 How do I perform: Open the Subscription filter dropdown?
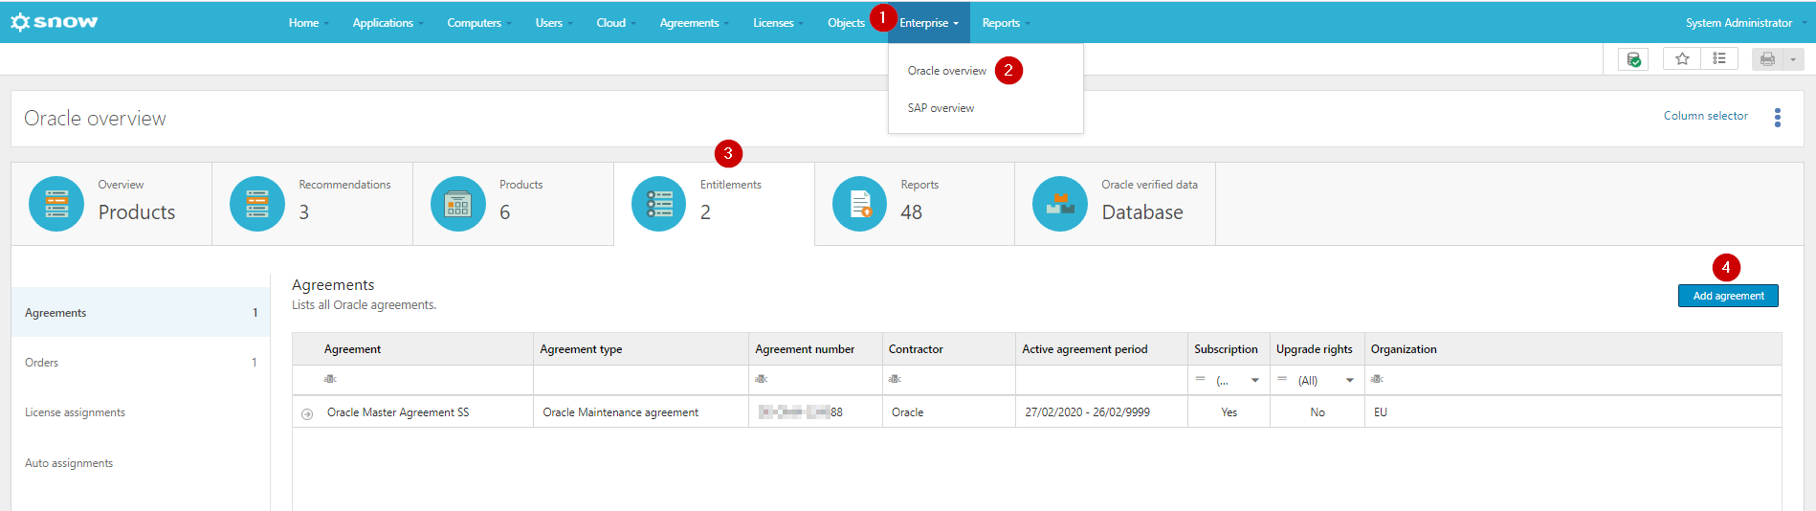pyautogui.click(x=1254, y=380)
